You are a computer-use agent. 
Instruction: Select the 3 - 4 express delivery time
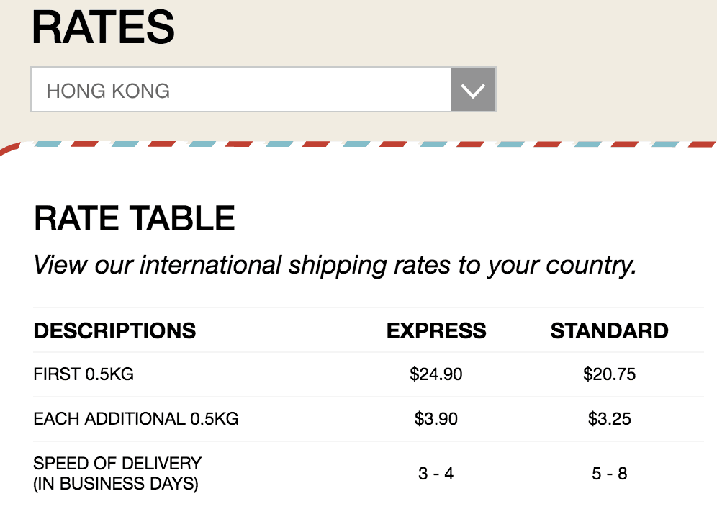pos(436,474)
